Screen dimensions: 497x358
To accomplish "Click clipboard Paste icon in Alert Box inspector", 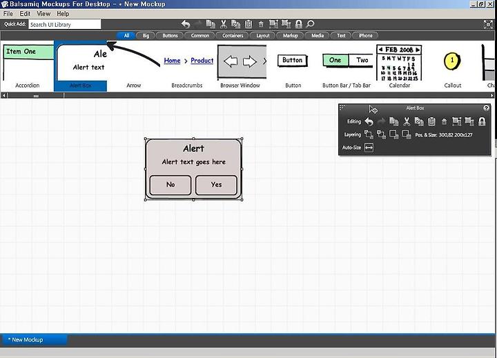I will pyautogui.click(x=431, y=121).
